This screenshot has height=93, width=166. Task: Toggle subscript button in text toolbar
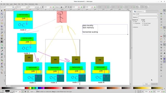coord(68,7)
